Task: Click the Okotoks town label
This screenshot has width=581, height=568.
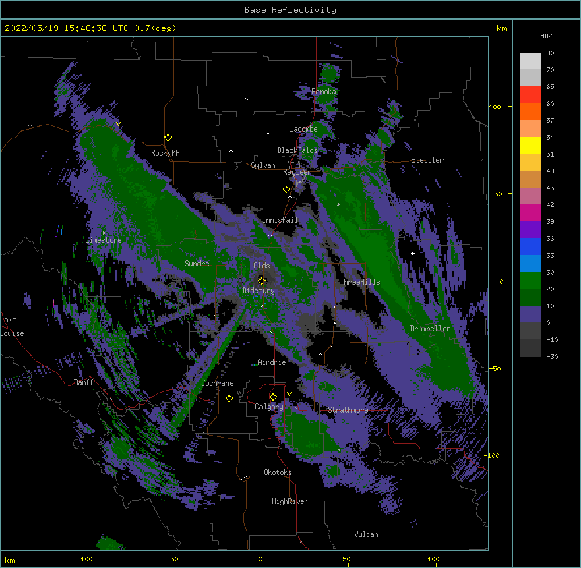Action: click(x=278, y=472)
